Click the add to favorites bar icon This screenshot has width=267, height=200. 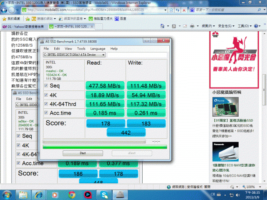coord(28,19)
